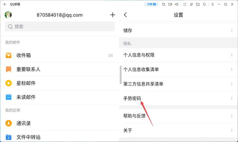This screenshot has width=238, height=142.
Task: Start screen recording with the camera icon
Action: coord(170,4)
